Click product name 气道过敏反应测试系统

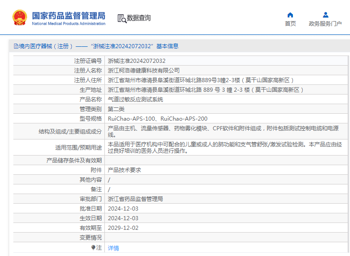tap(136, 100)
